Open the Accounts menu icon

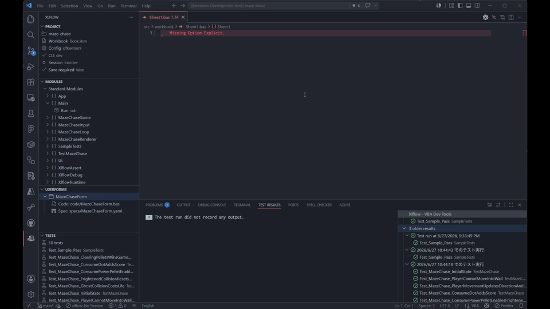pos(31,279)
